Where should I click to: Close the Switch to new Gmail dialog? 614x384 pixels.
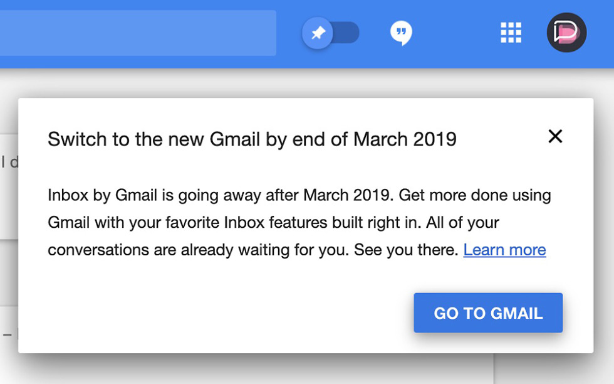coord(555,136)
